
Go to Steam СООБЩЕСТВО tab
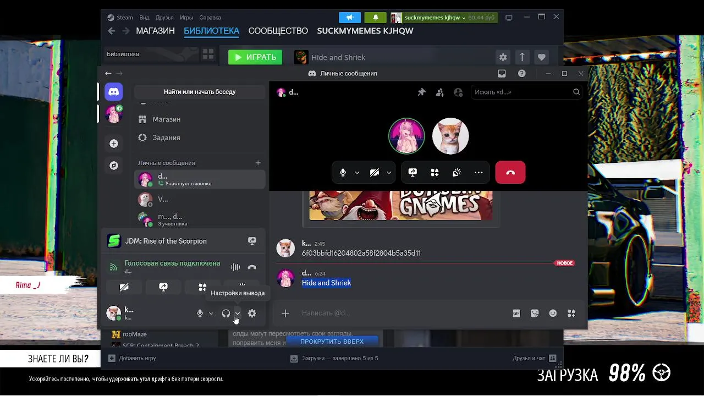[278, 31]
